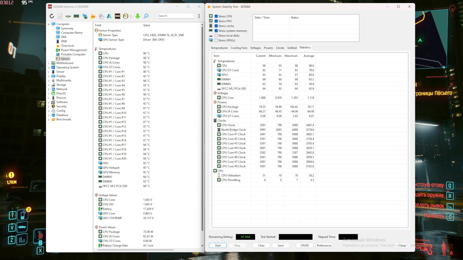This screenshot has width=463, height=260.
Task: Select the CPU Package row under Temperatures
Action: tap(148, 58)
